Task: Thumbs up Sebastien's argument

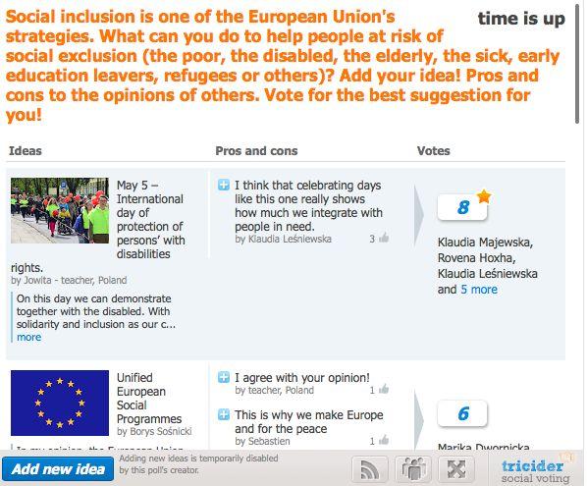Action: click(x=384, y=440)
